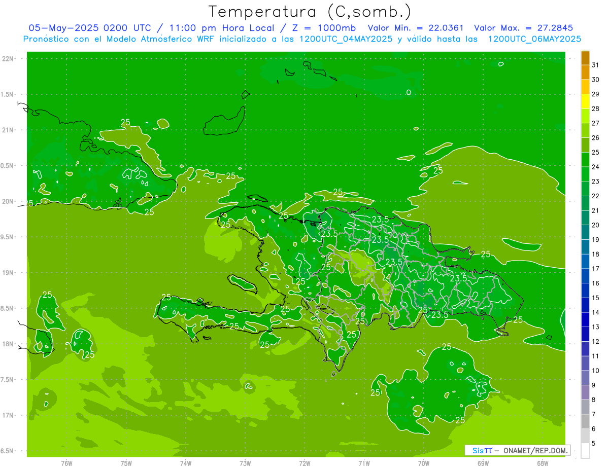Screen dimensions: 609x470
Task: Click the '29' value on the color scale
Action: (x=596, y=94)
